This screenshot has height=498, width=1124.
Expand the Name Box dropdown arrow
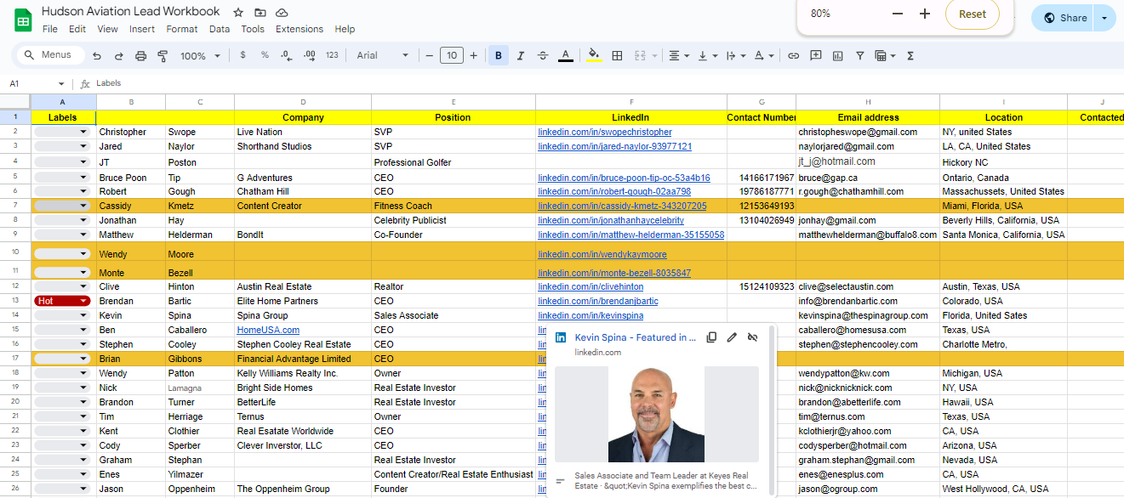click(x=61, y=84)
